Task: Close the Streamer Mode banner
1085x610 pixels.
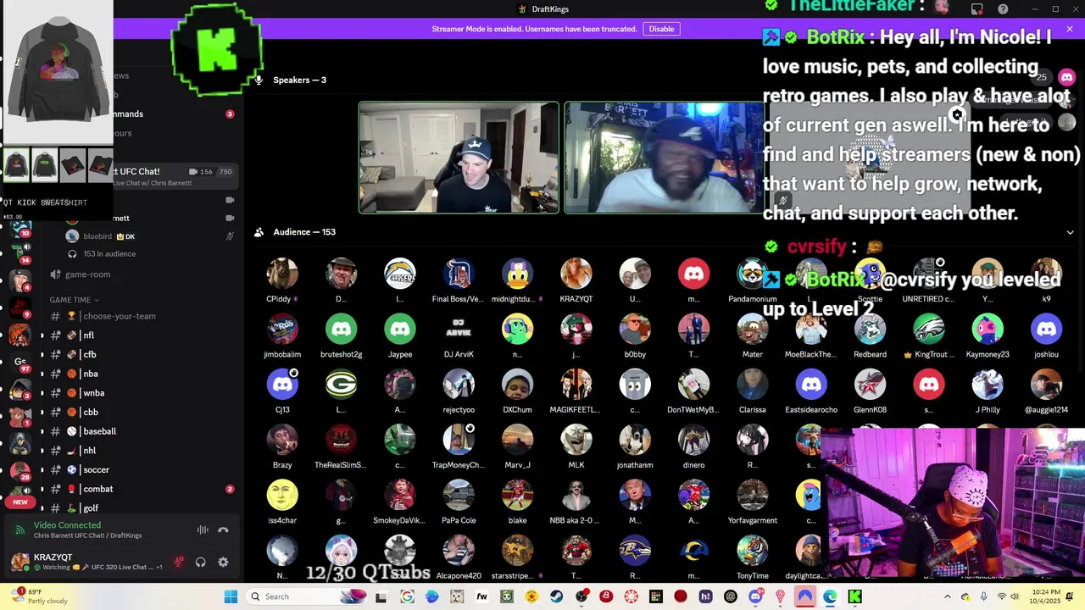Action: pyautogui.click(x=1070, y=29)
